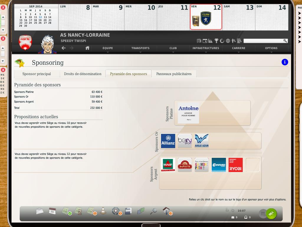This screenshot has height=227, width=302.
Task: Open the trophy competitions icon
Action: click(x=216, y=41)
